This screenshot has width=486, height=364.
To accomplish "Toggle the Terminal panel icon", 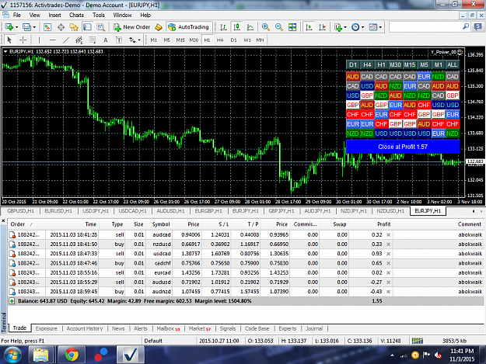I will [x=87, y=27].
